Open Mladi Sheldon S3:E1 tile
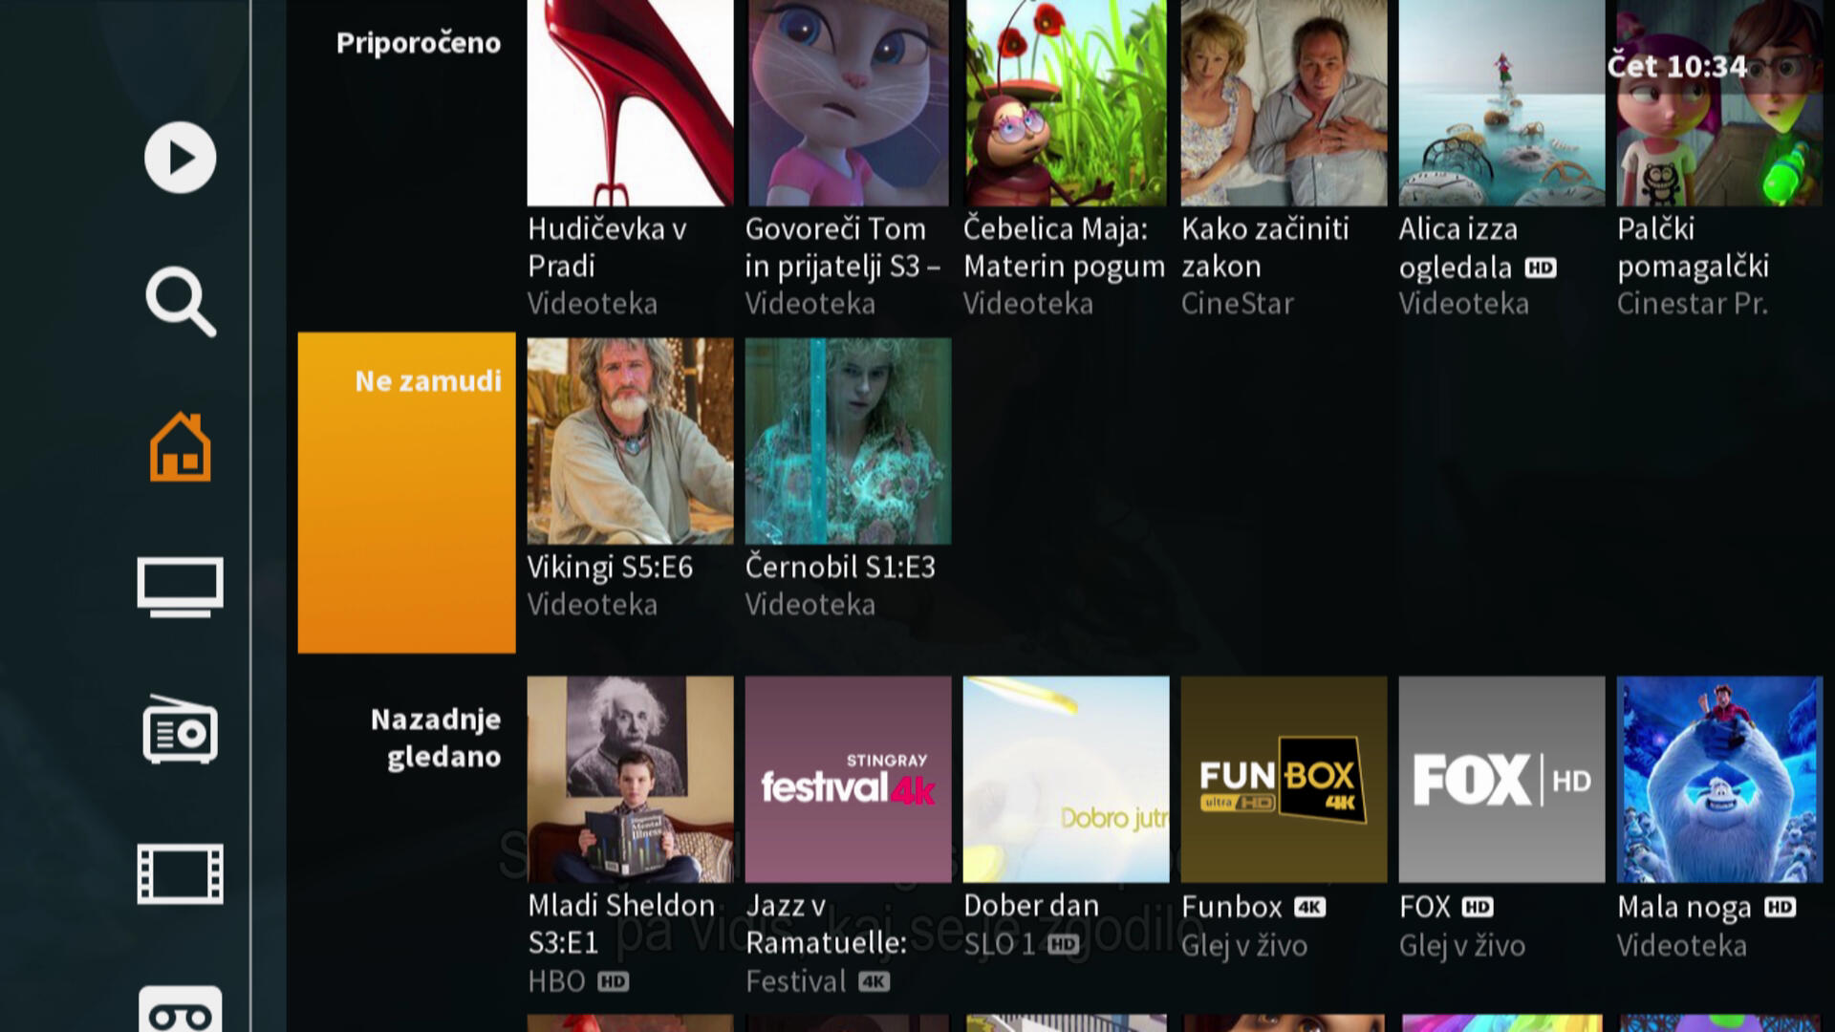This screenshot has width=1835, height=1032. [630, 780]
